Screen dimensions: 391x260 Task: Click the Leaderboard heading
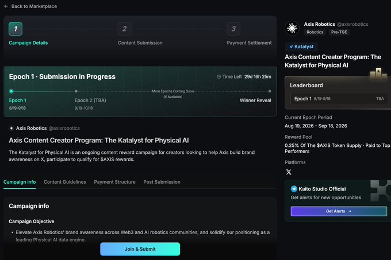click(306, 86)
